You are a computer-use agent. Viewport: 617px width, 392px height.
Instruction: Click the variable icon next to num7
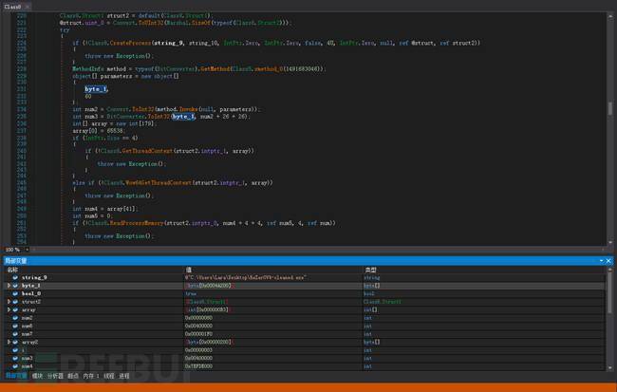coord(16,333)
